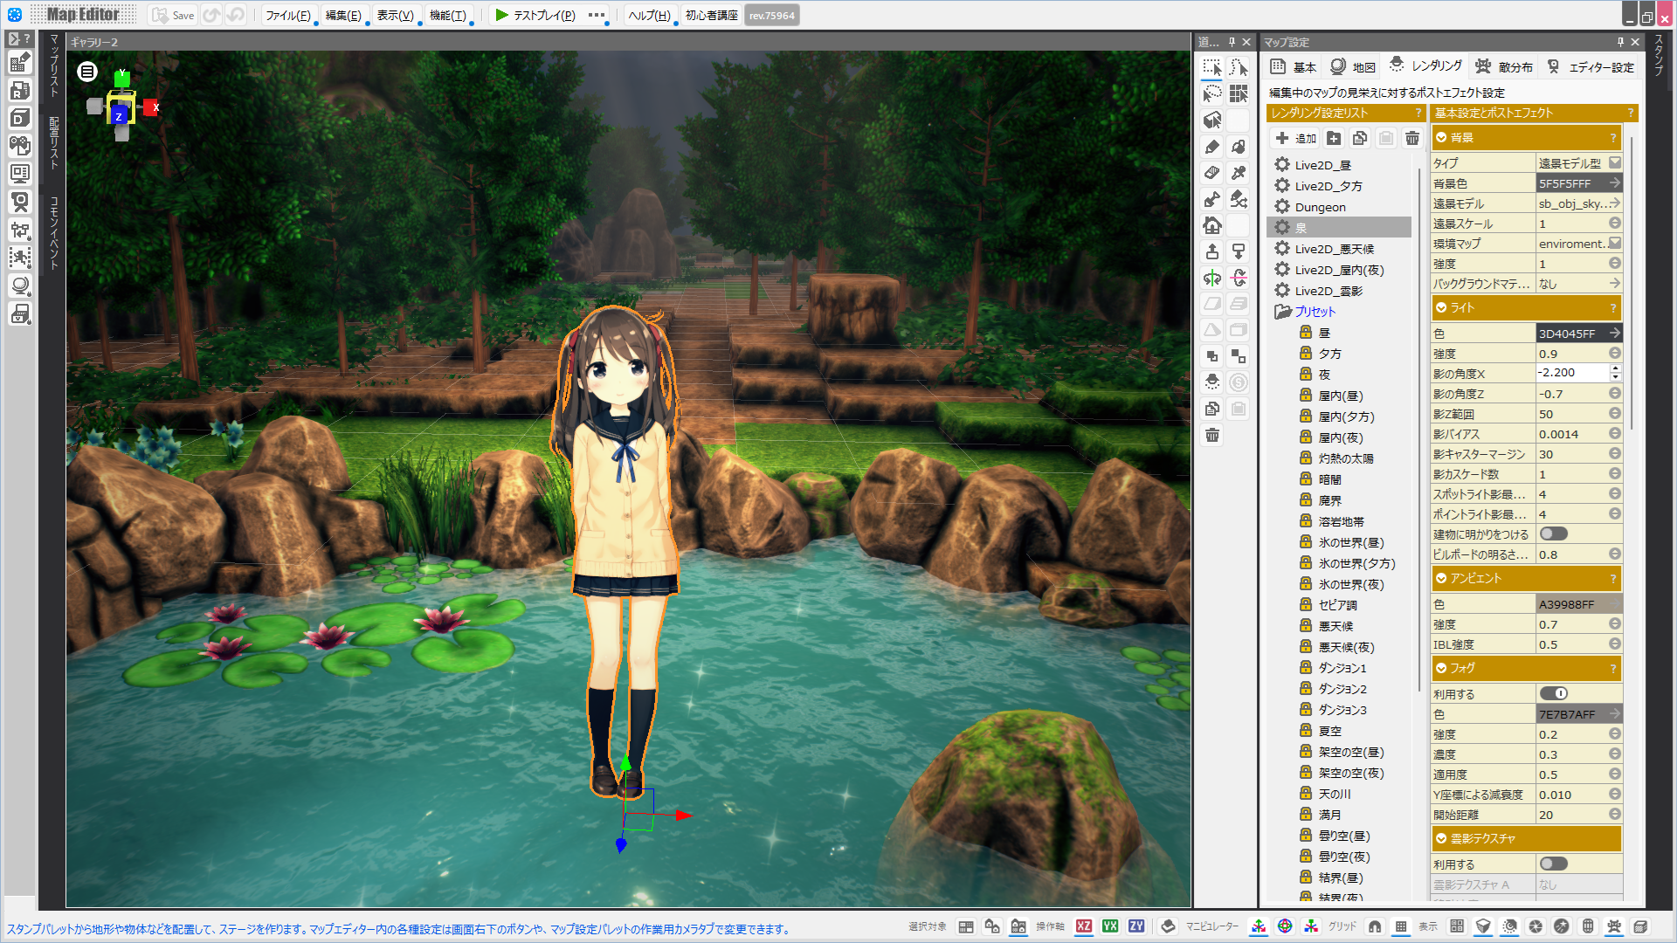Image resolution: width=1677 pixels, height=943 pixels.
Task: Open the 表示(V) menu
Action: click(396, 16)
